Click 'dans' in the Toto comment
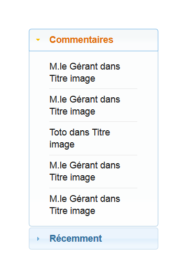Screen dimensions: 195x272 (80, 132)
